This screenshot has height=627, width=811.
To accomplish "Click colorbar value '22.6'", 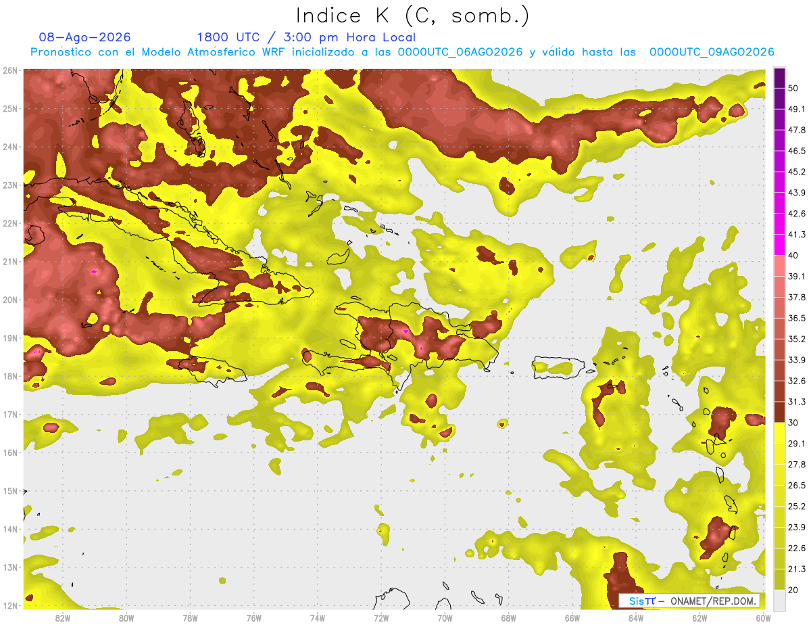I will 796,548.
